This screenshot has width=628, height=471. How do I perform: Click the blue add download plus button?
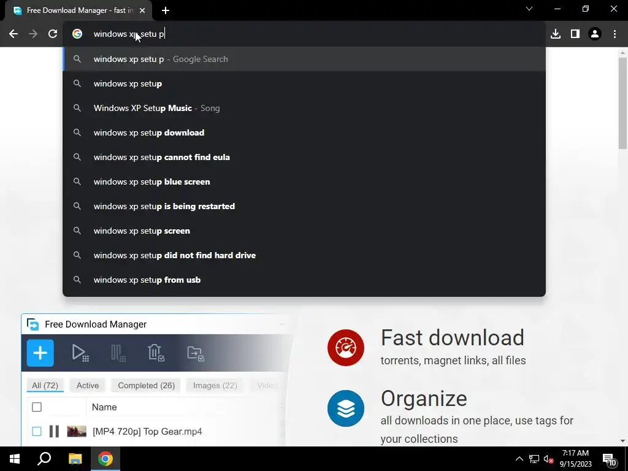pos(40,353)
